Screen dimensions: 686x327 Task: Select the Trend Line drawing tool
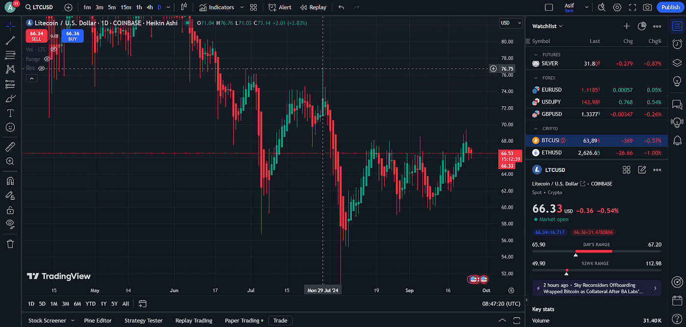[x=10, y=40]
